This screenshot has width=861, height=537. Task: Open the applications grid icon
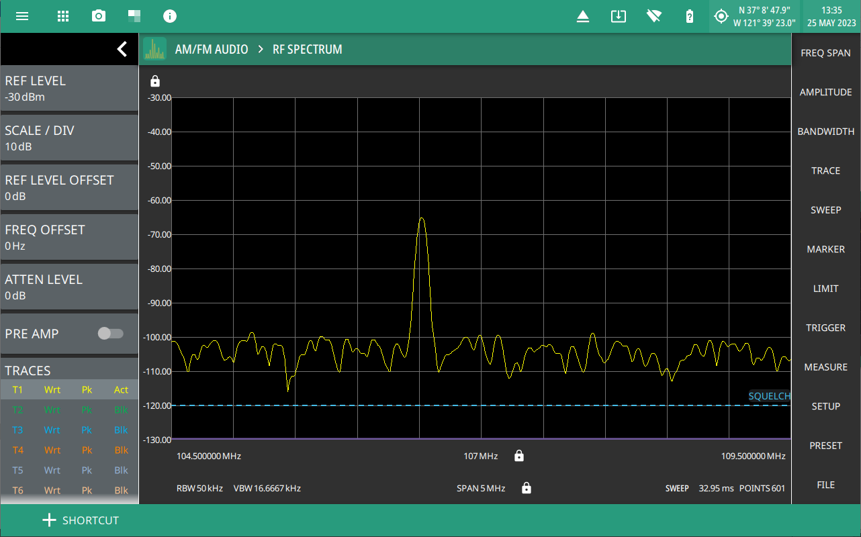63,16
